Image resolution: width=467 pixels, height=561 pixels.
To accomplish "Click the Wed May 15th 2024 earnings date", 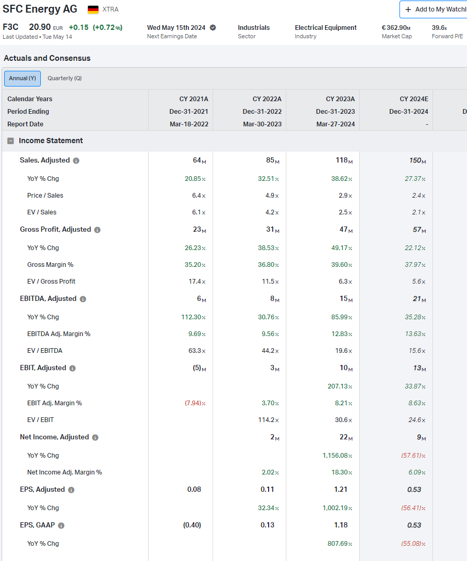I will [x=176, y=28].
